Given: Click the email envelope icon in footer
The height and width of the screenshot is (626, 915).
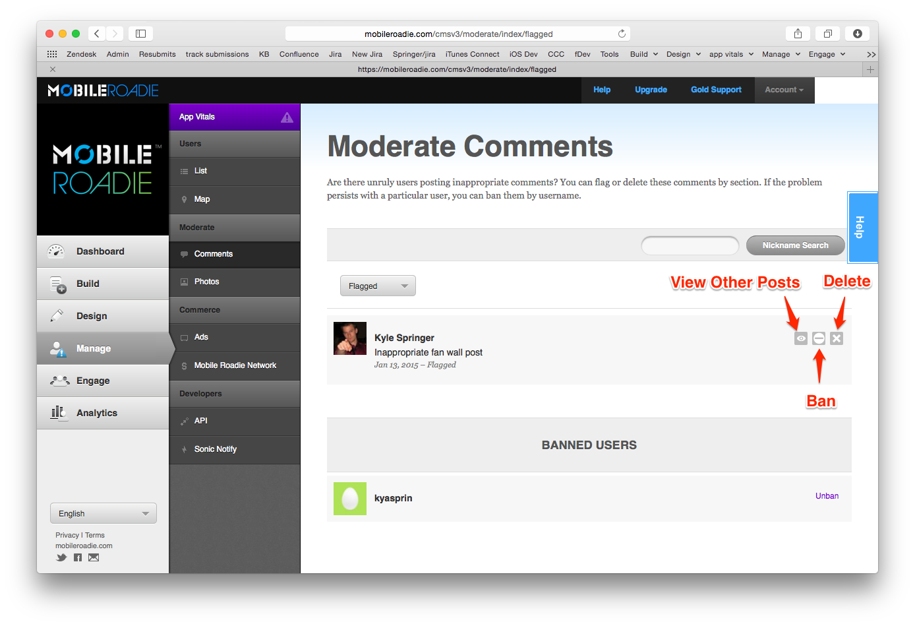Looking at the screenshot, I should click(x=94, y=557).
